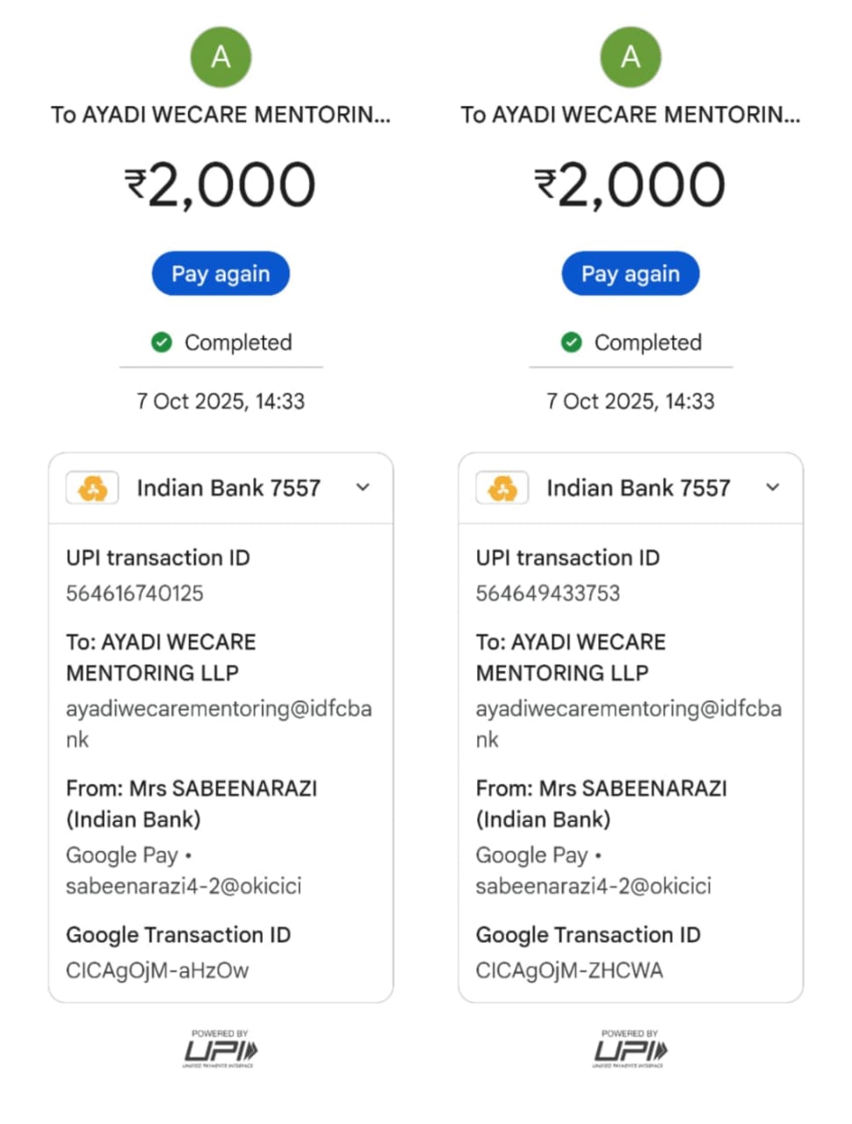Click the UPI logo below the right receipt
852x1124 pixels.
(630, 1049)
